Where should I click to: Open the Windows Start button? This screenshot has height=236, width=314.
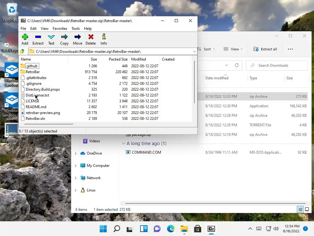[x=103, y=229]
